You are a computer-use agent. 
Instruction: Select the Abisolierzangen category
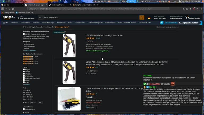29,46
